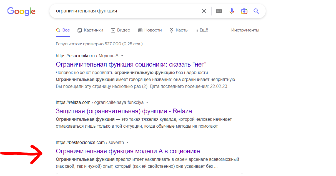This screenshot has height=176, width=336.
Task: Click snippet line Человек не хочет проявлять
Action: (132, 73)
